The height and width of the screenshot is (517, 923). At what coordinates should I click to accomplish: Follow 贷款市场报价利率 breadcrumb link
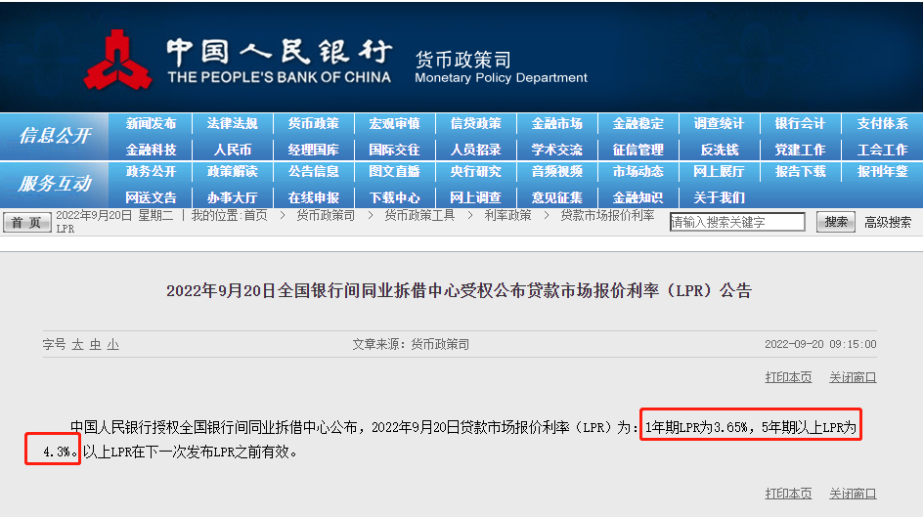click(607, 215)
